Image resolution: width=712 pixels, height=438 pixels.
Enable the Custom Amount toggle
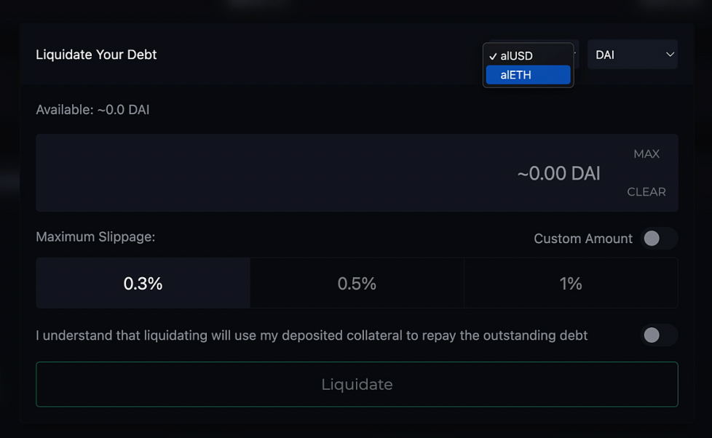tap(659, 239)
